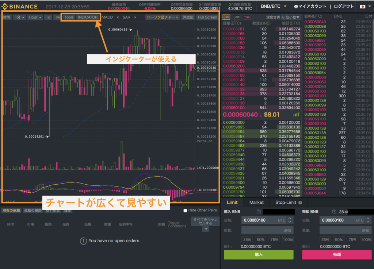374x269 pixels.
Task: Open the chart Tools menu
Action: click(x=69, y=17)
